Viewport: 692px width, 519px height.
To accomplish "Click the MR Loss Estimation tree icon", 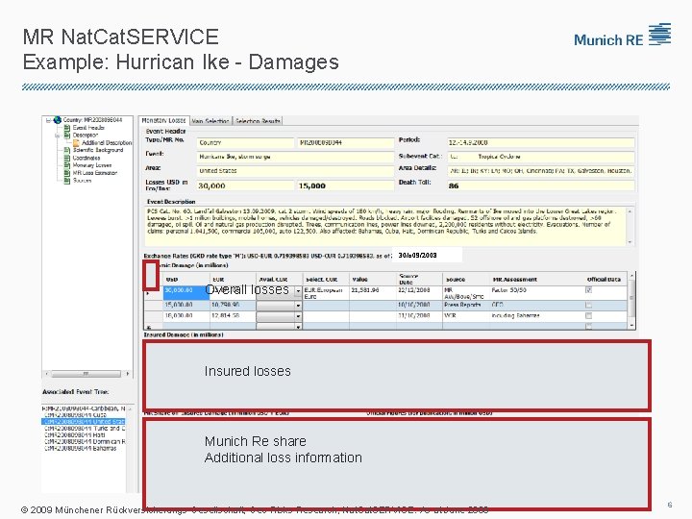I will click(67, 173).
